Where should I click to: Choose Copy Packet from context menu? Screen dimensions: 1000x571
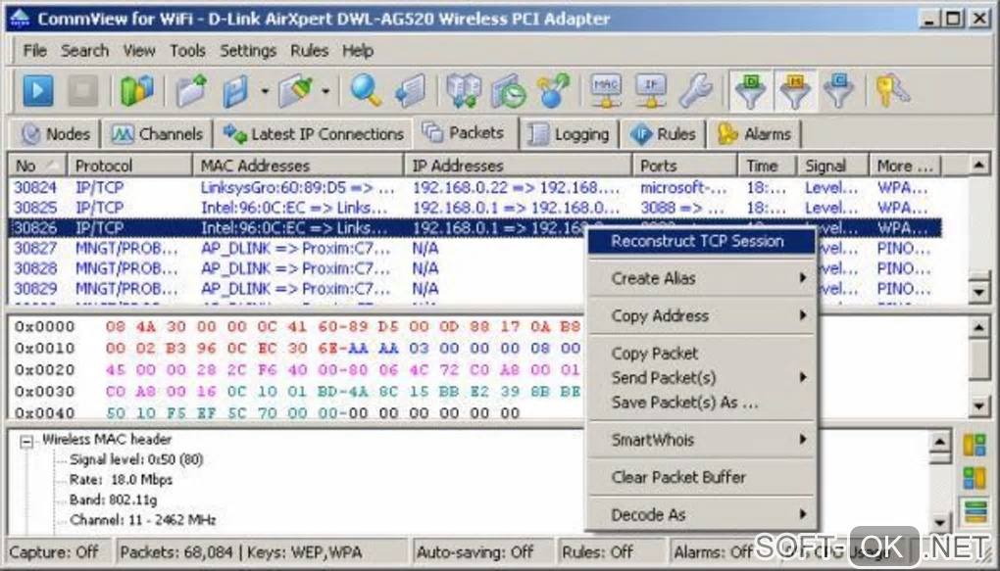[701, 353]
